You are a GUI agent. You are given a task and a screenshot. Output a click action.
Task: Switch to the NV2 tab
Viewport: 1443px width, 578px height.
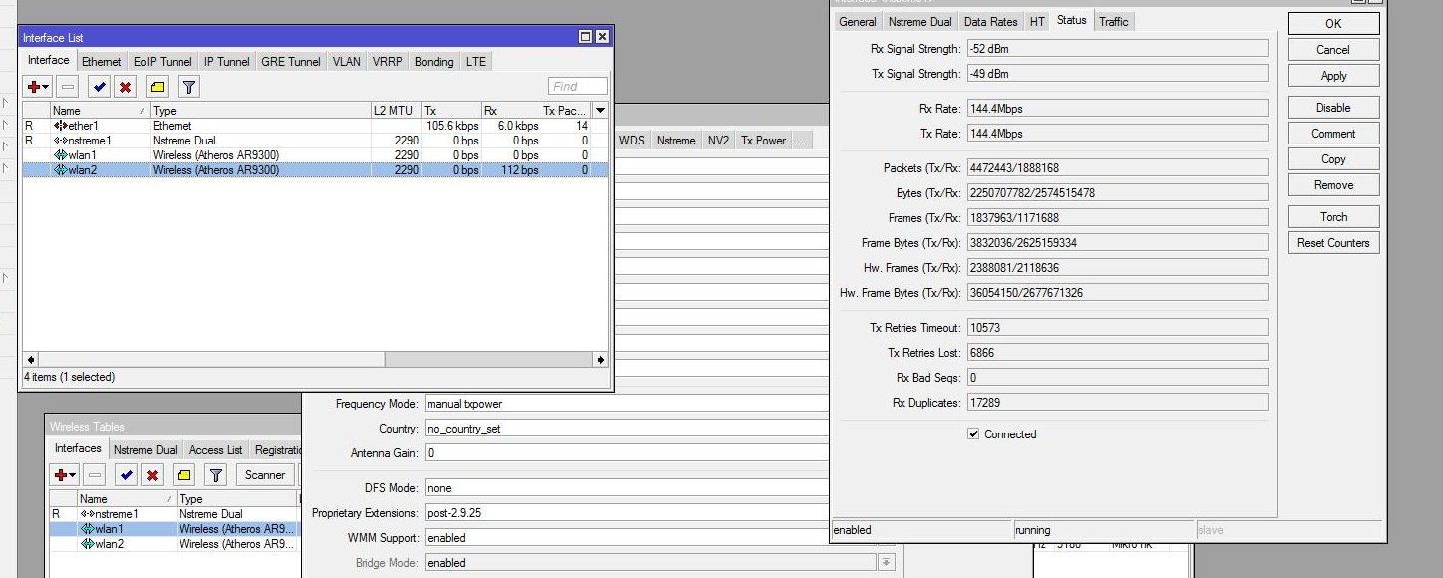point(718,141)
